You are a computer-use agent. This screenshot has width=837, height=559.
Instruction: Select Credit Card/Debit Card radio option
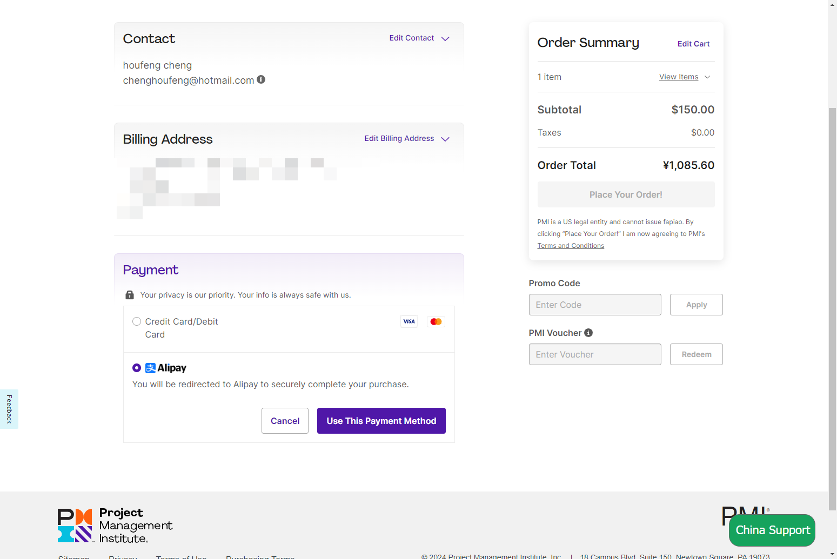pyautogui.click(x=137, y=321)
